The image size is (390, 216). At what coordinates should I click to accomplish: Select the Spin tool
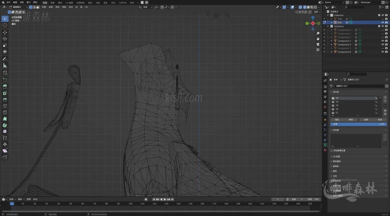(x=5, y=125)
